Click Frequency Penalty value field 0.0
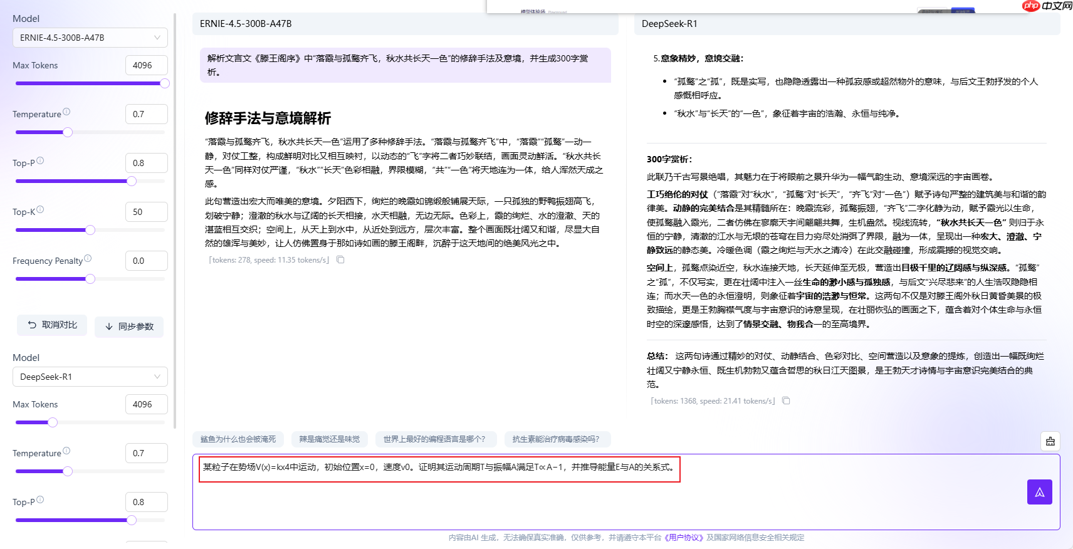The width and height of the screenshot is (1073, 549). [147, 261]
